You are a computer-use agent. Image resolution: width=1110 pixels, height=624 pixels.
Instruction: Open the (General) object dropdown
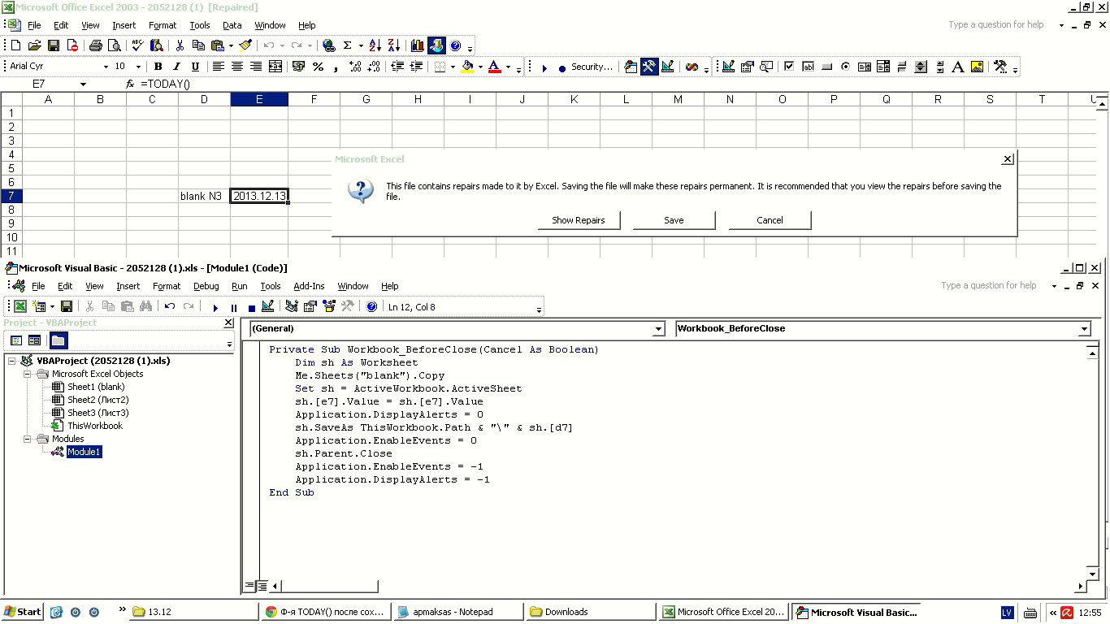658,329
